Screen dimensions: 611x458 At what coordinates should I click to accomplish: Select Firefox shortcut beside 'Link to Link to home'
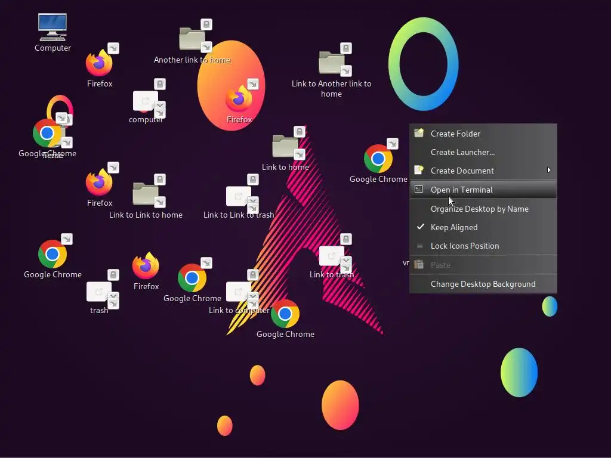coord(99,182)
